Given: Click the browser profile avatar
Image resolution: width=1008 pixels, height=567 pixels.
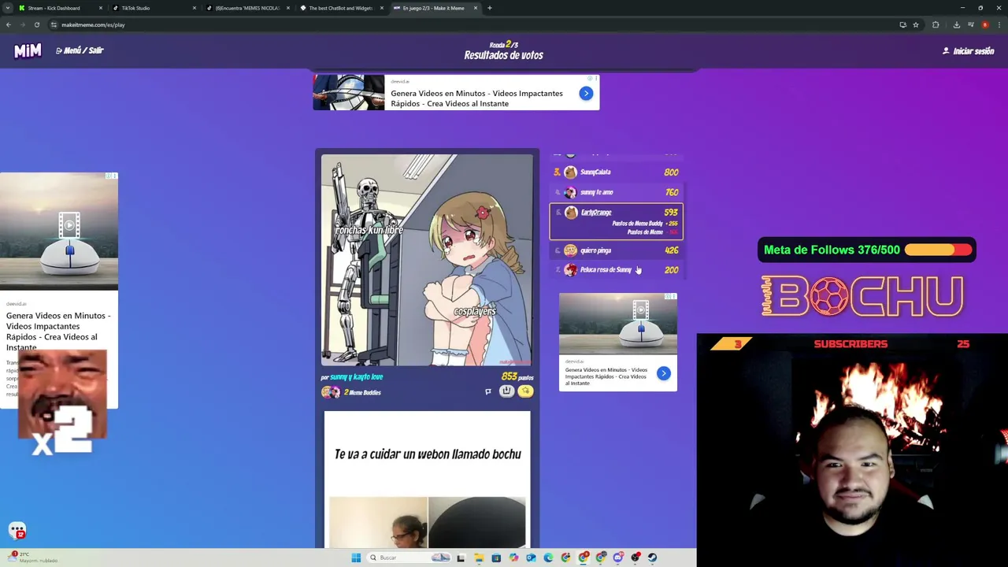Looking at the screenshot, I should pos(985,24).
